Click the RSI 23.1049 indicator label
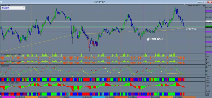This screenshot has width=212, height=98. (x=5, y=66)
